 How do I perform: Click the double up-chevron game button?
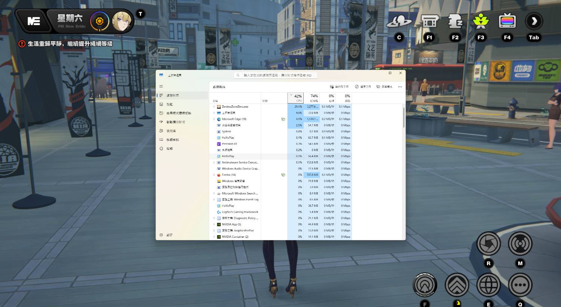pos(457,285)
